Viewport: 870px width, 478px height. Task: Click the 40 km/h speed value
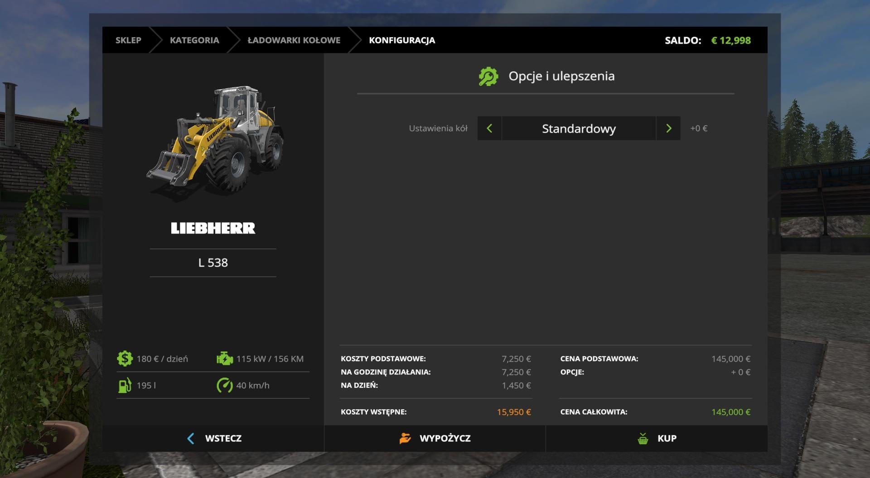[x=253, y=386]
